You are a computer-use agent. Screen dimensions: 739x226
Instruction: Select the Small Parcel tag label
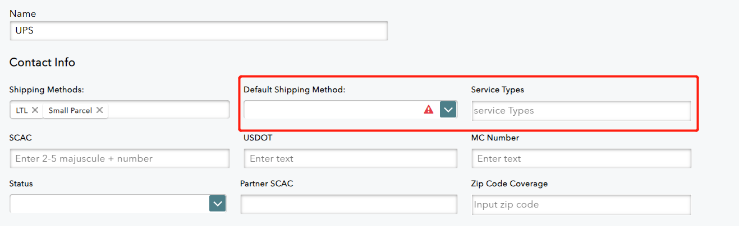pyautogui.click(x=70, y=110)
